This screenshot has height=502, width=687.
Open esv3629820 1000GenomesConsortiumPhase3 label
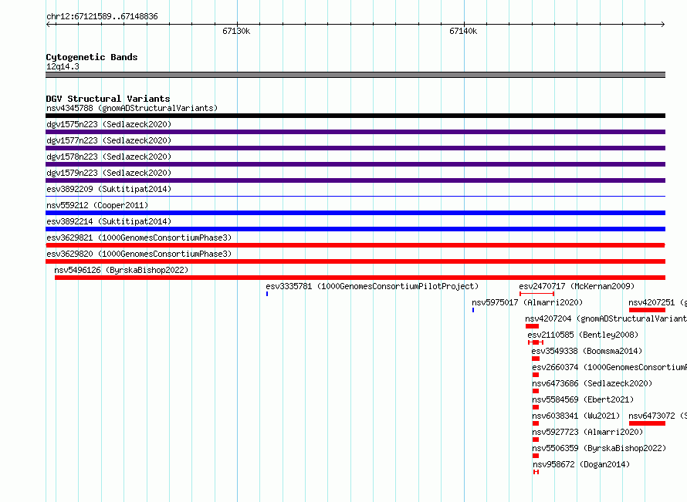[139, 254]
